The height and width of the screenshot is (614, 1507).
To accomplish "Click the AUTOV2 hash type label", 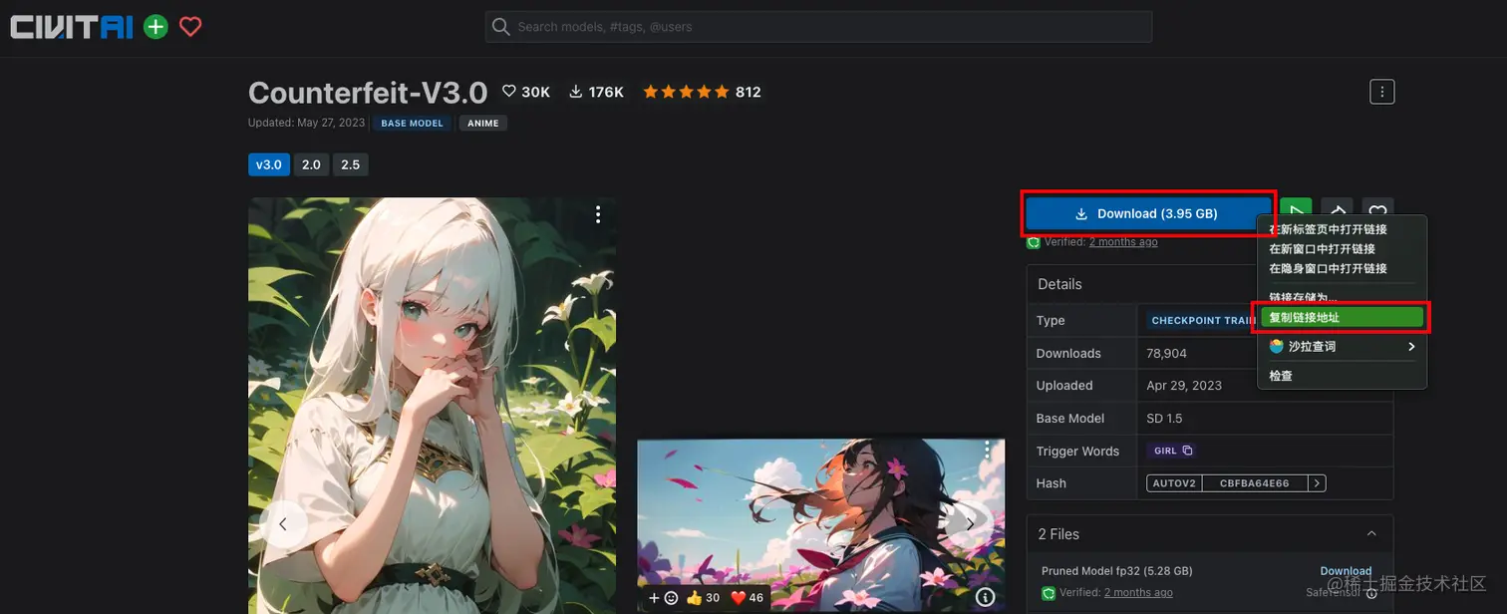I will [1175, 483].
